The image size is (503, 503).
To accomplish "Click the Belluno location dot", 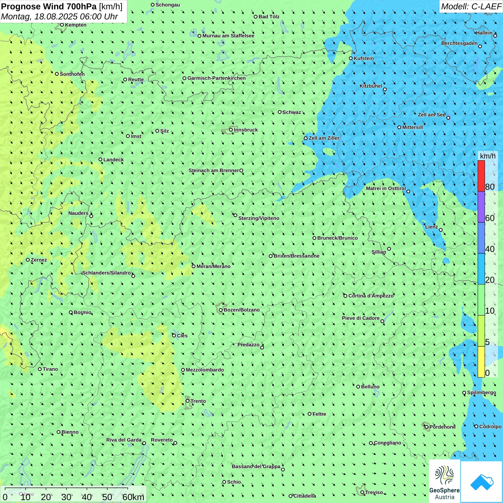I will (x=358, y=387).
